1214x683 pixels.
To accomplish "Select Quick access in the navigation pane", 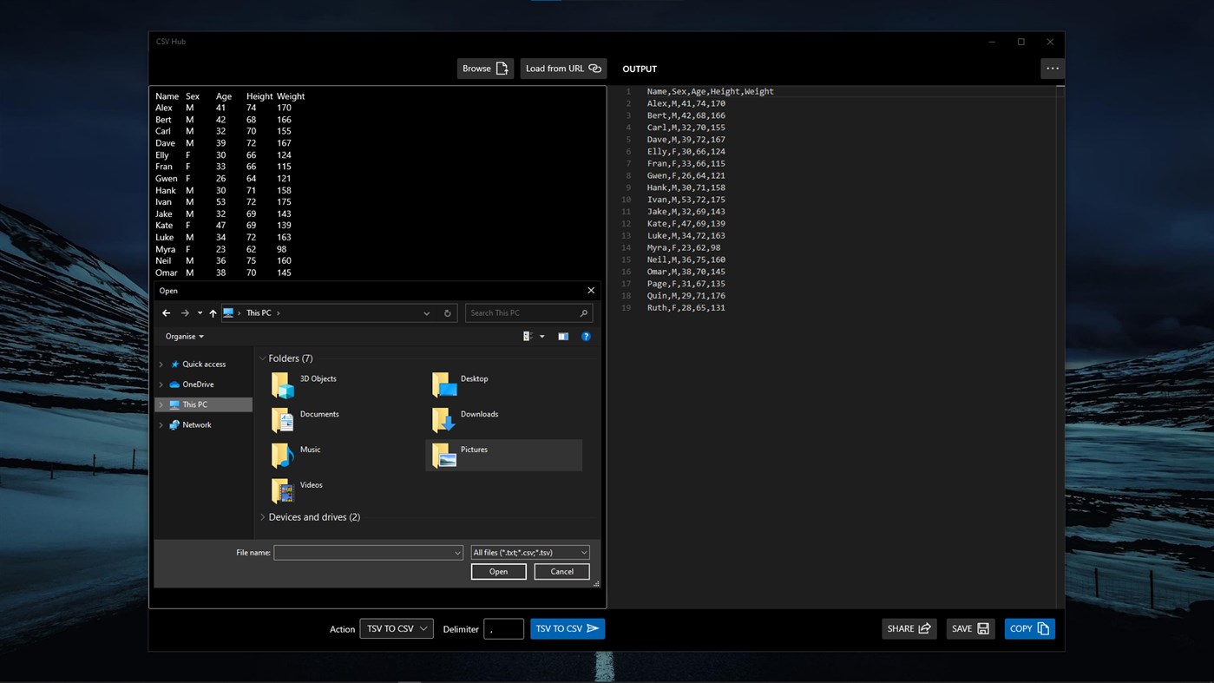I will tap(204, 364).
